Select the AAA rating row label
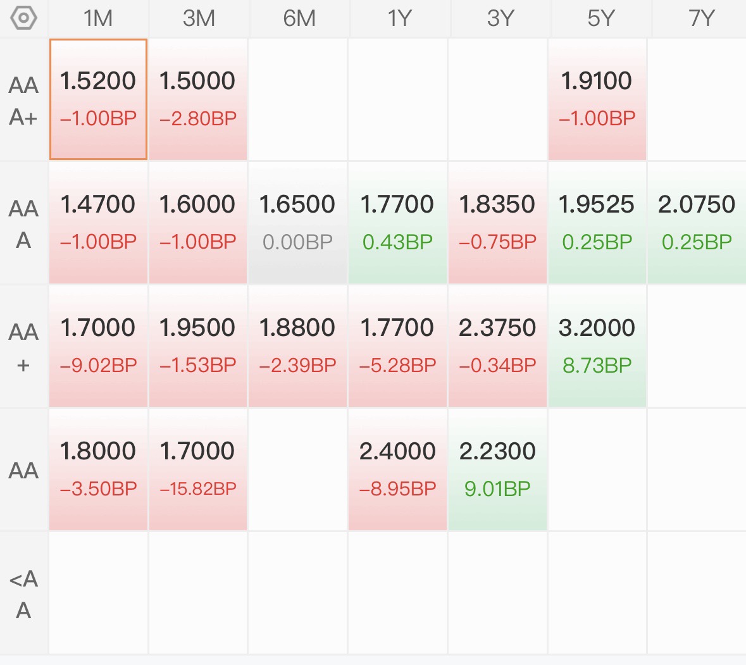The width and height of the screenshot is (746, 665). click(x=23, y=223)
